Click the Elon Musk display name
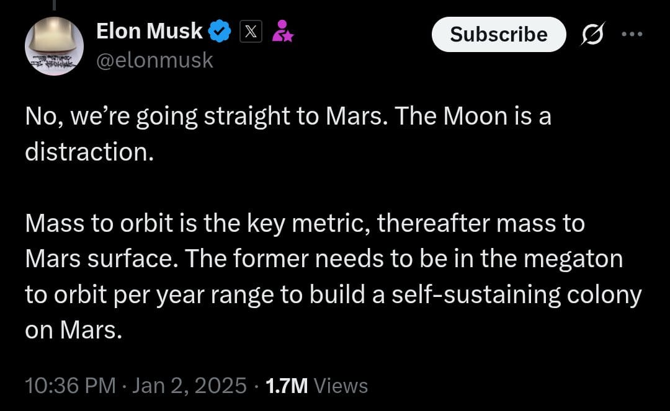The width and height of the screenshot is (670, 411). point(149,30)
